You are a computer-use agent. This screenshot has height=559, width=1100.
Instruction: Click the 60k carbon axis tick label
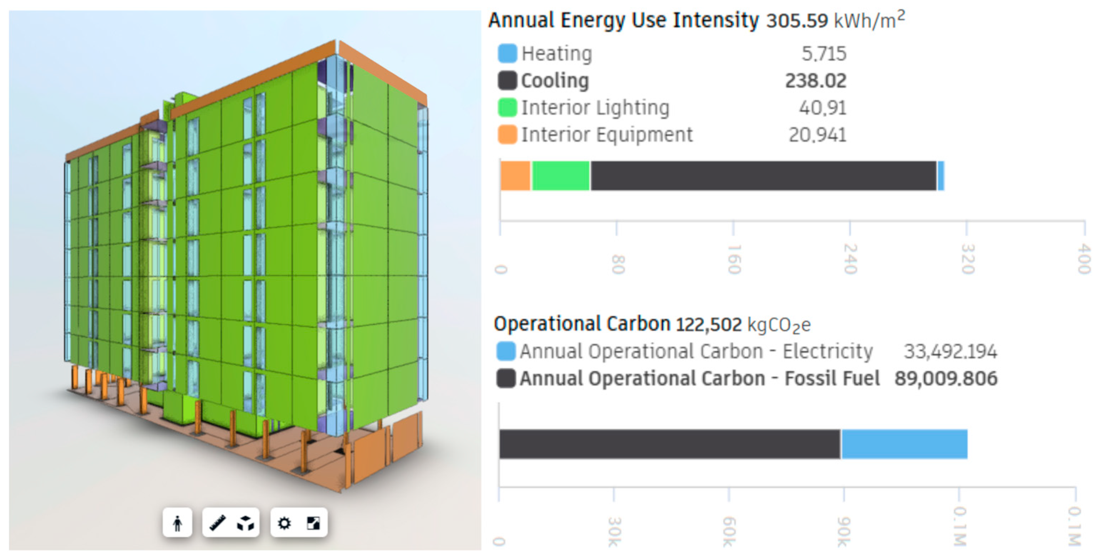click(x=729, y=532)
